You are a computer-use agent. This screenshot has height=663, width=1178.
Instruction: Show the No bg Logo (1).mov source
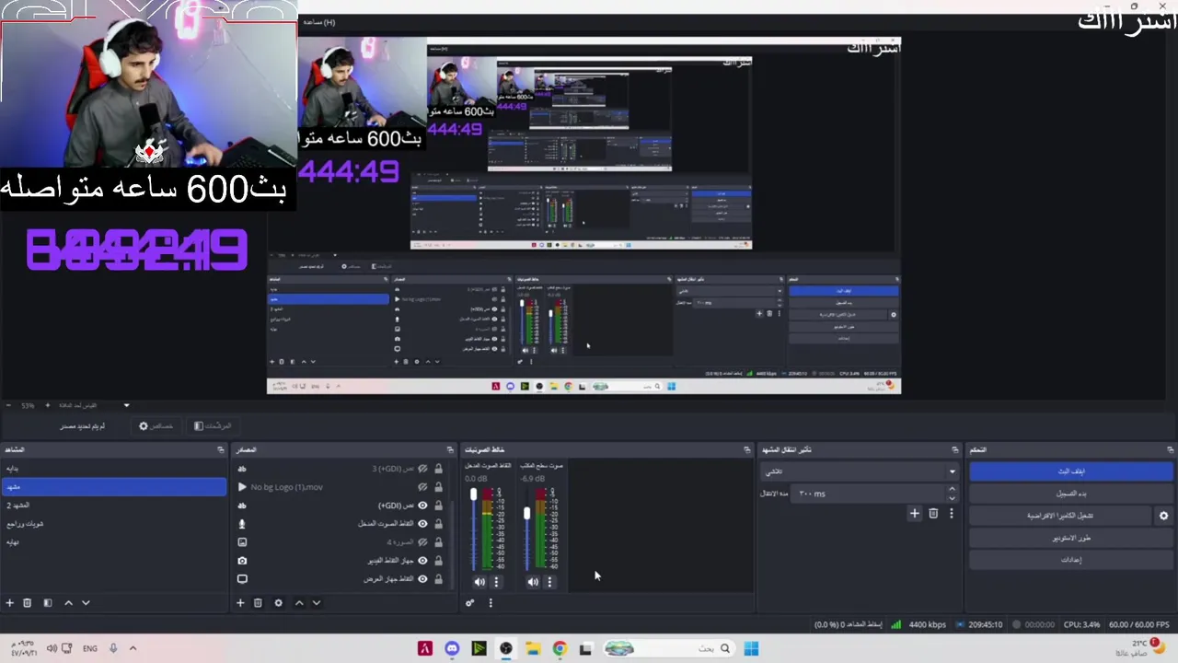click(x=422, y=487)
